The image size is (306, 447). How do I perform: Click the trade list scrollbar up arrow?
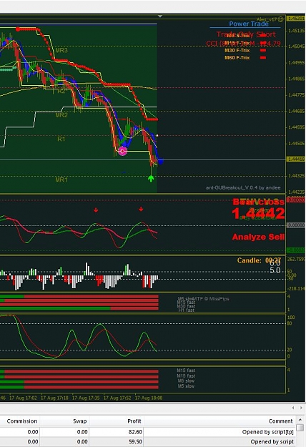click(300, 420)
